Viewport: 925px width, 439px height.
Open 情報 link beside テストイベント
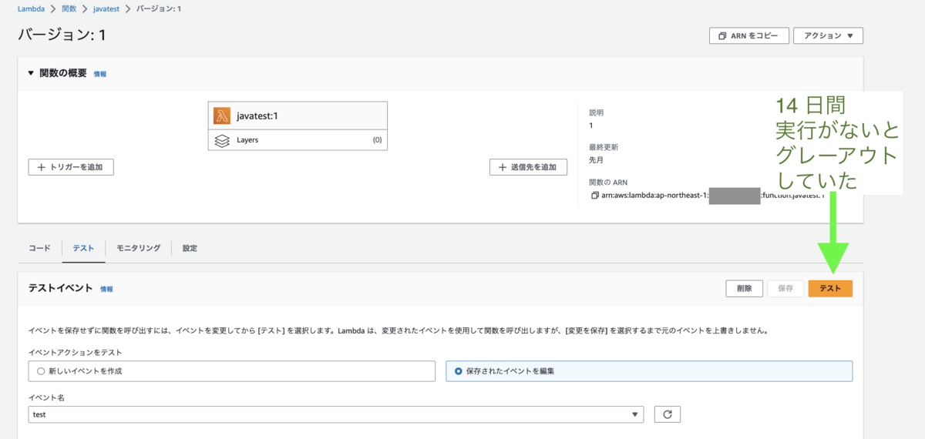(x=106, y=289)
